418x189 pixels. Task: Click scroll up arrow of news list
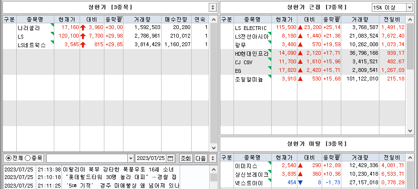coord(214,169)
